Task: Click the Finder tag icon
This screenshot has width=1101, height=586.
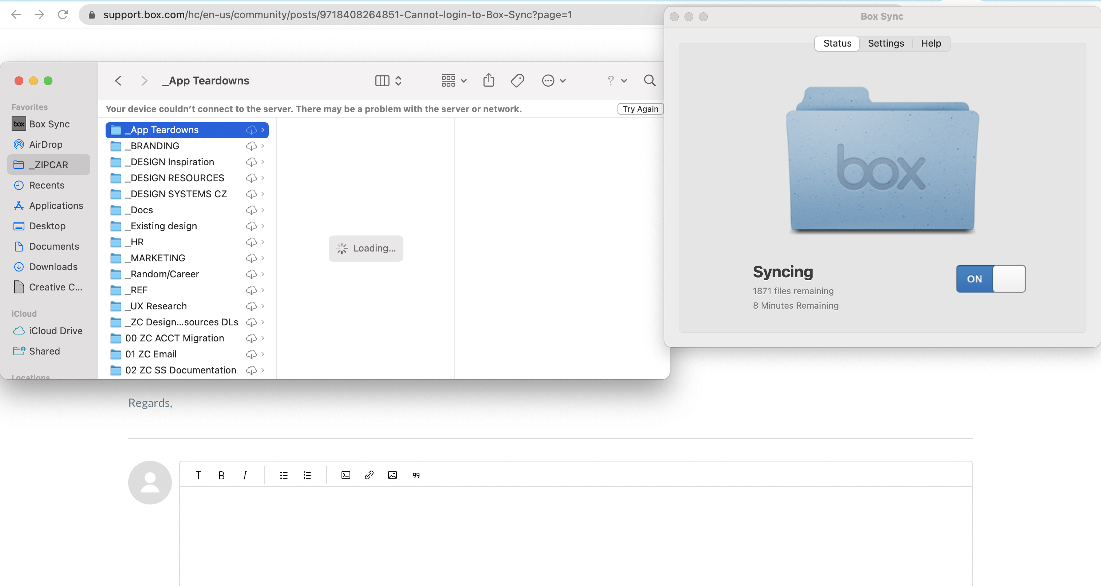Action: point(517,80)
